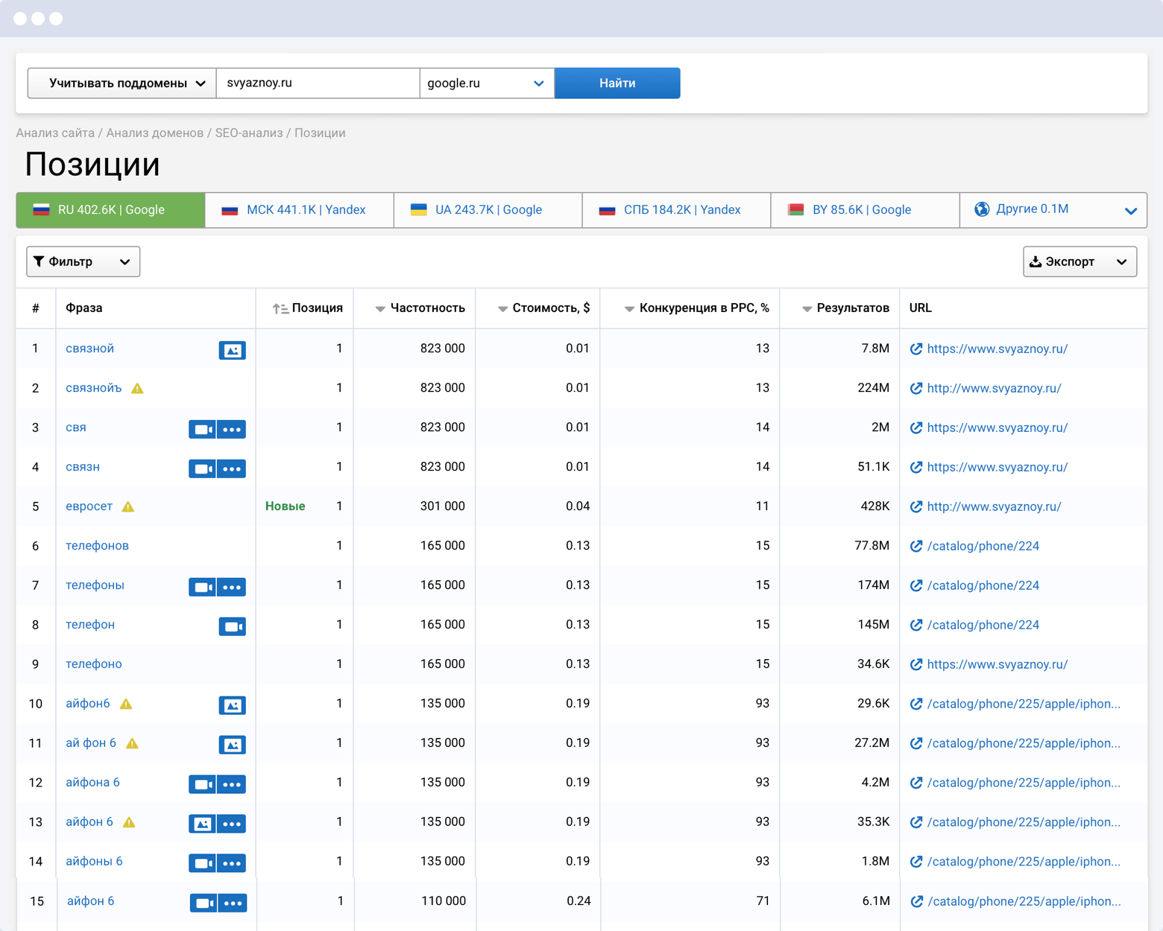Open external link icon for row 1 URL
Viewport: 1163px width, 931px height.
pos(916,349)
